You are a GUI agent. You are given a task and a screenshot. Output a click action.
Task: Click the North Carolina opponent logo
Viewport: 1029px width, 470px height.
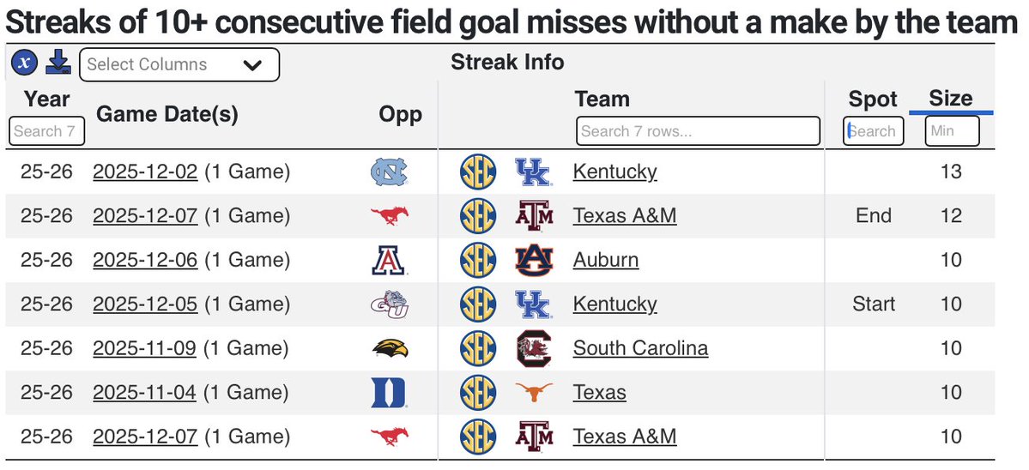click(389, 172)
